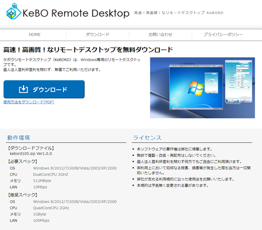The image size is (262, 230).
Task: Open the プライバシーポリシー navigation tab
Action: 223,34
